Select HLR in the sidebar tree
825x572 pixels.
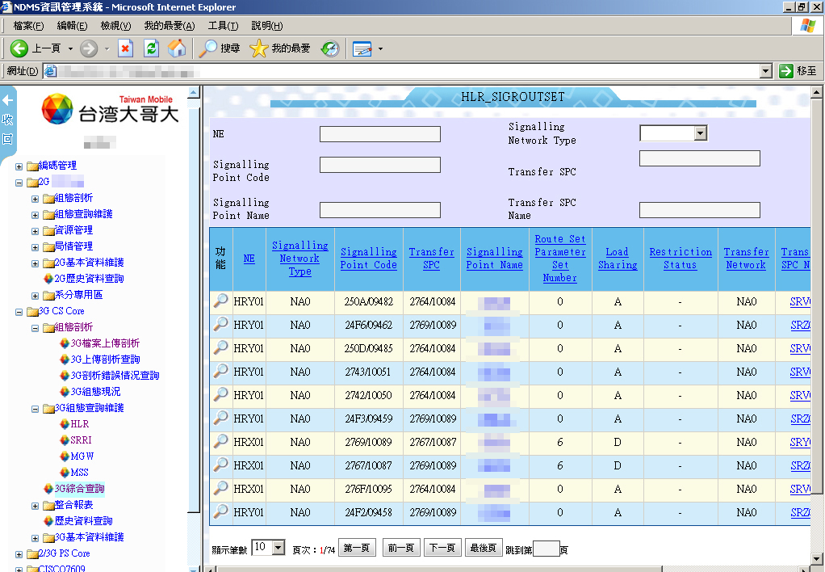(79, 424)
